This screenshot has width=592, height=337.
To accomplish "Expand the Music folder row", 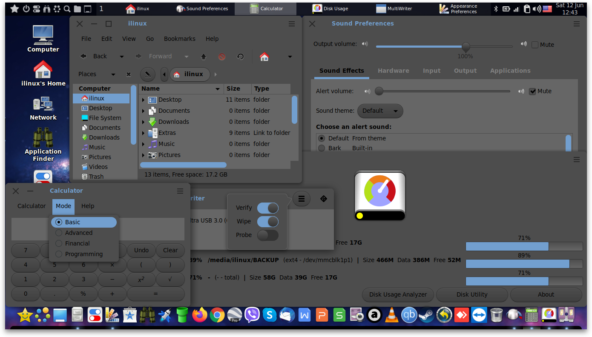I will 144,144.
